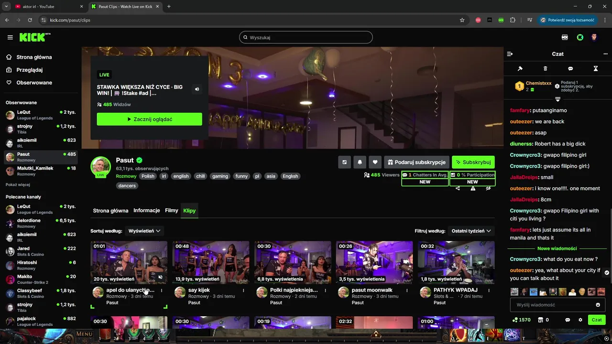This screenshot has height=344, width=612.
Task: Open the shop icon next to 0
Action: (x=541, y=320)
